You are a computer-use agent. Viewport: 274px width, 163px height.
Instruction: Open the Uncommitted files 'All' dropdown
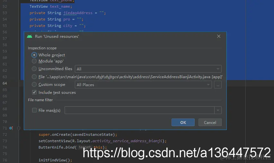(x=148, y=69)
